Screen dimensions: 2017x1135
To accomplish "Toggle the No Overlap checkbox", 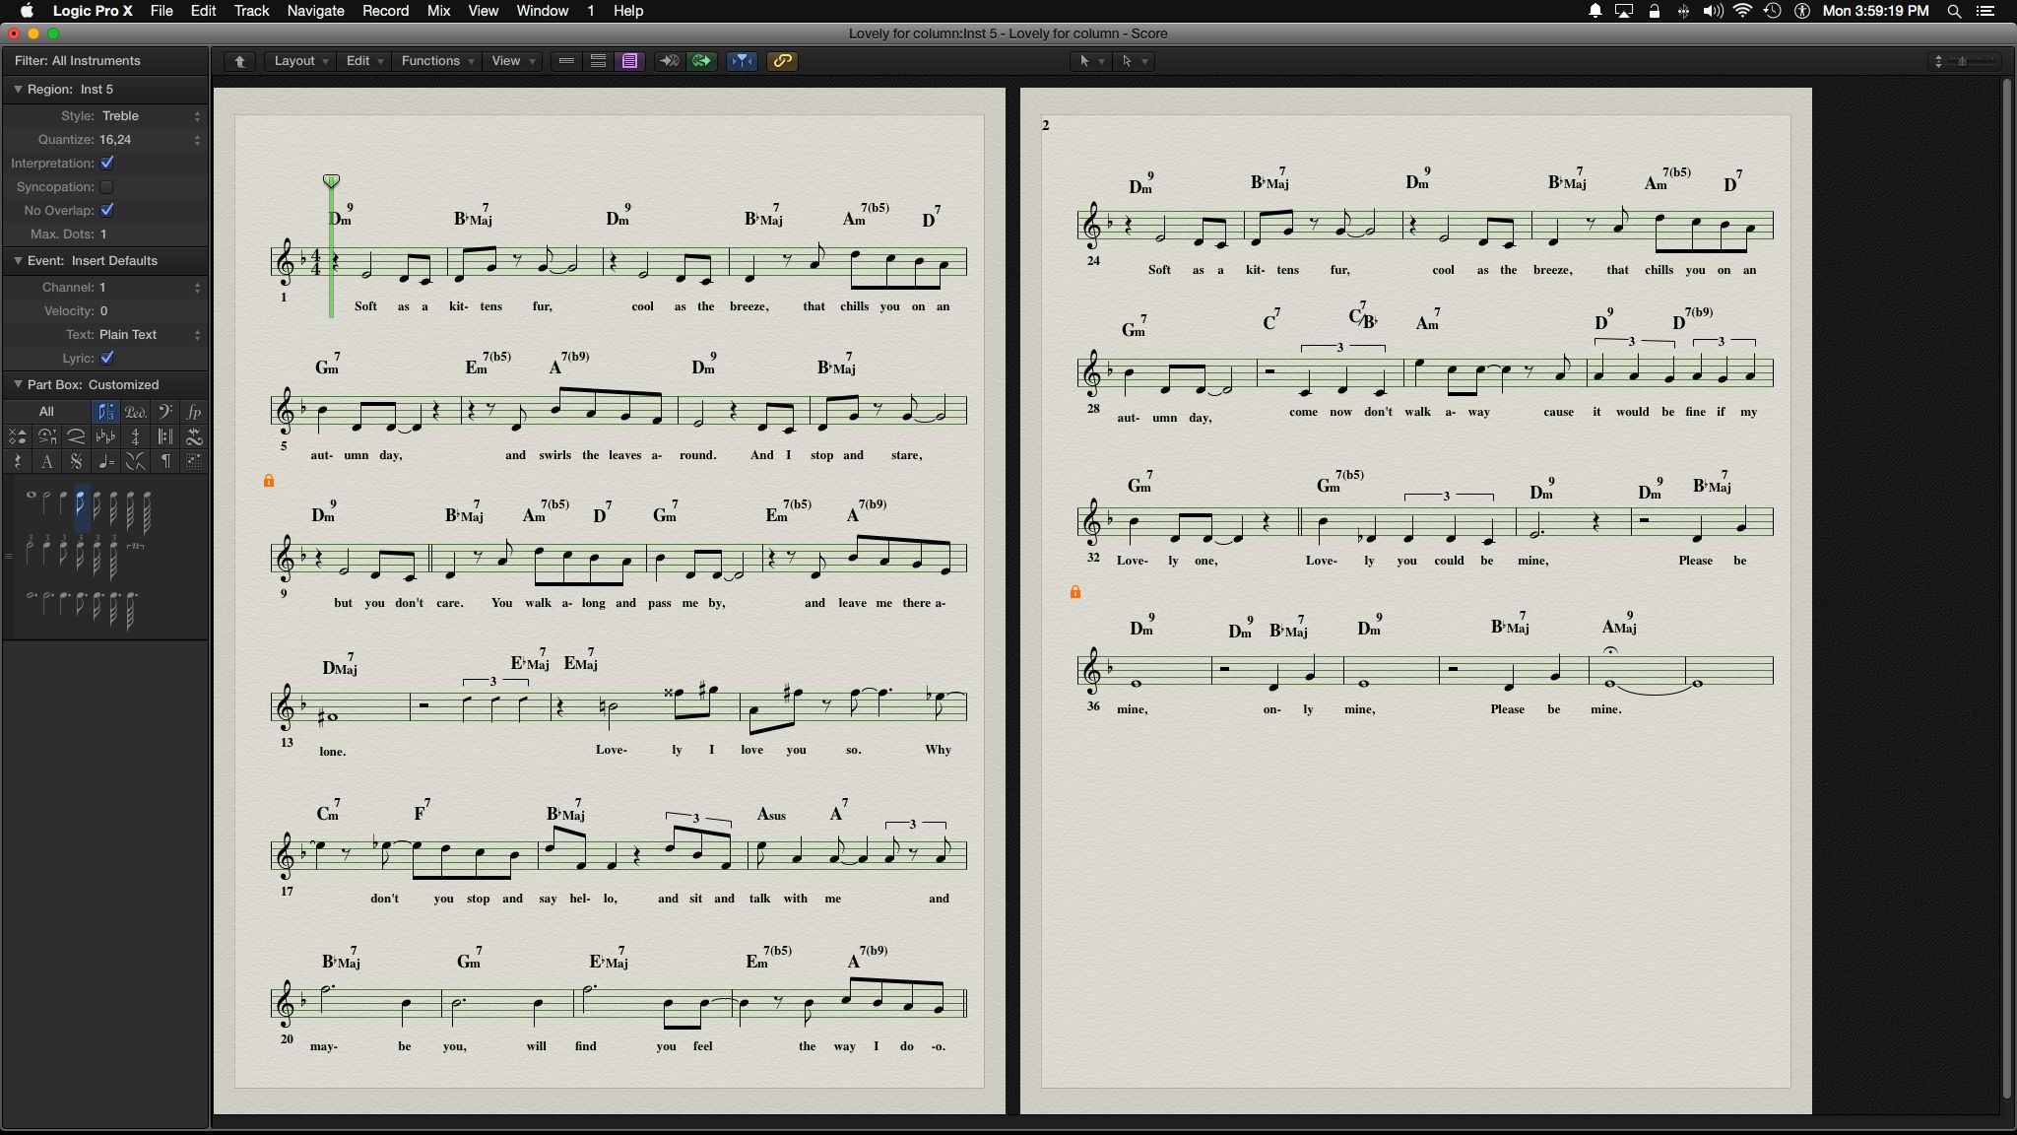I will [107, 210].
